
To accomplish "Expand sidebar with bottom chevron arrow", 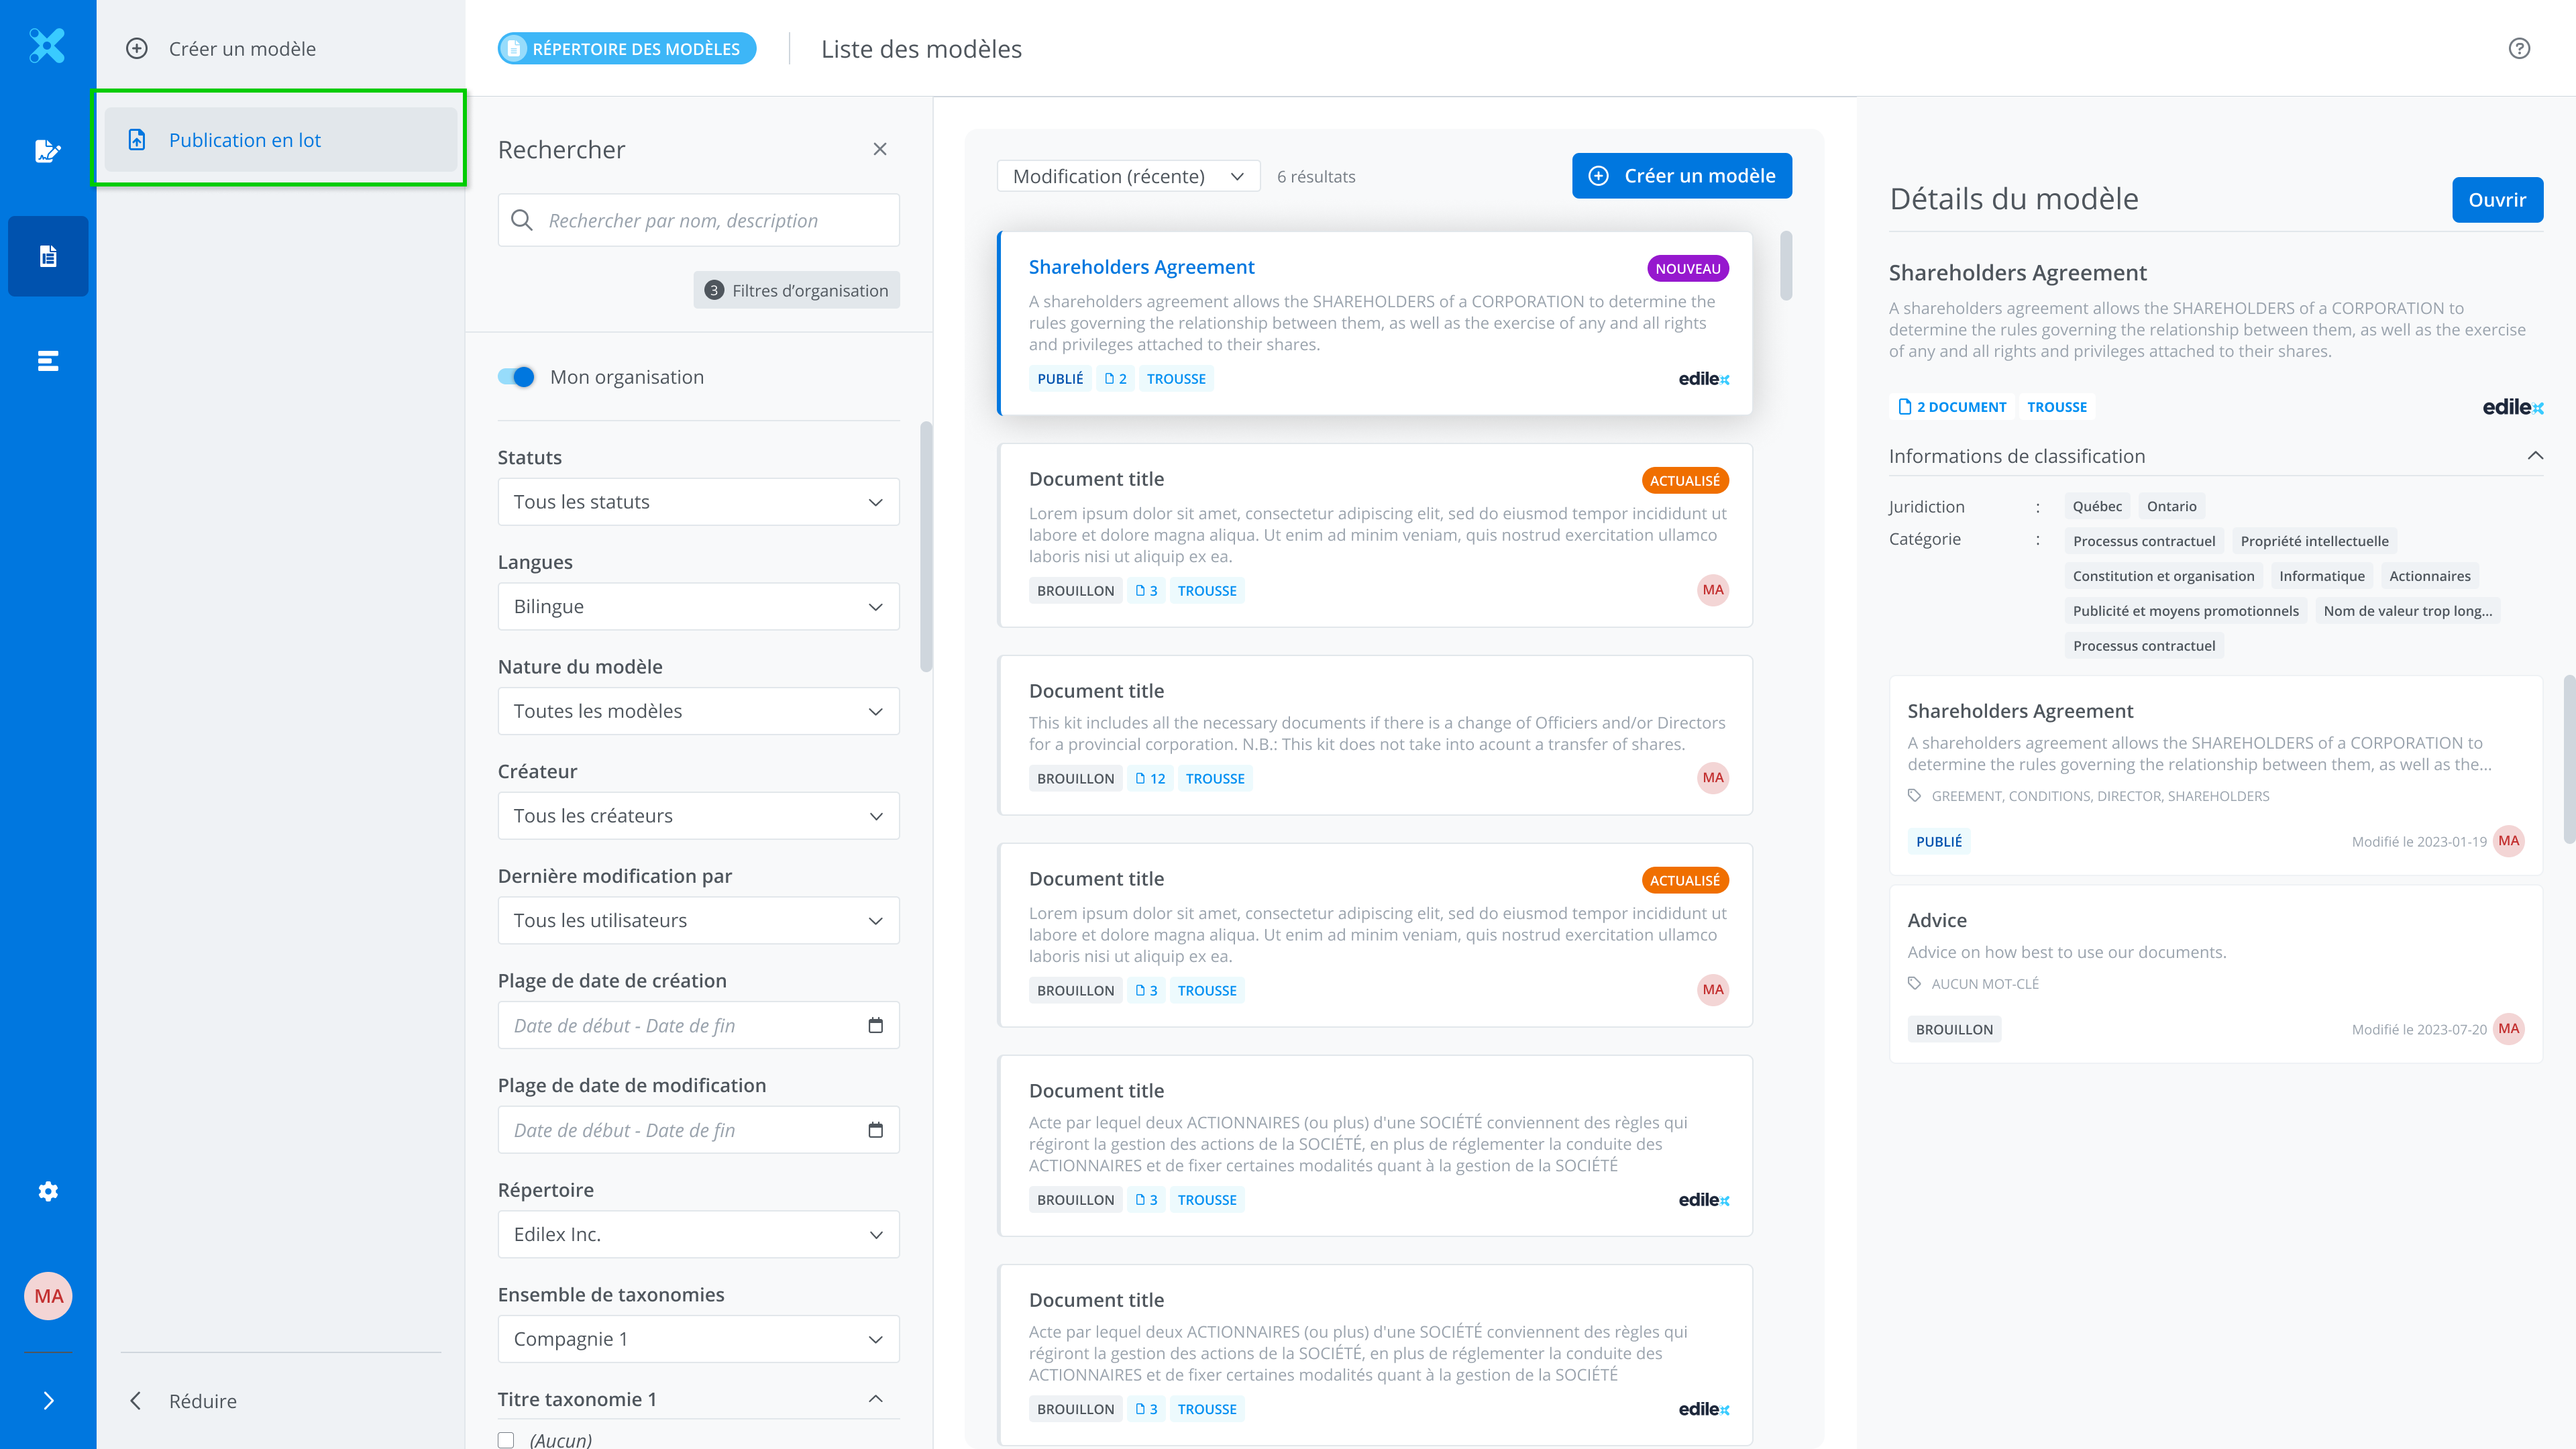I will pyautogui.click(x=48, y=1400).
